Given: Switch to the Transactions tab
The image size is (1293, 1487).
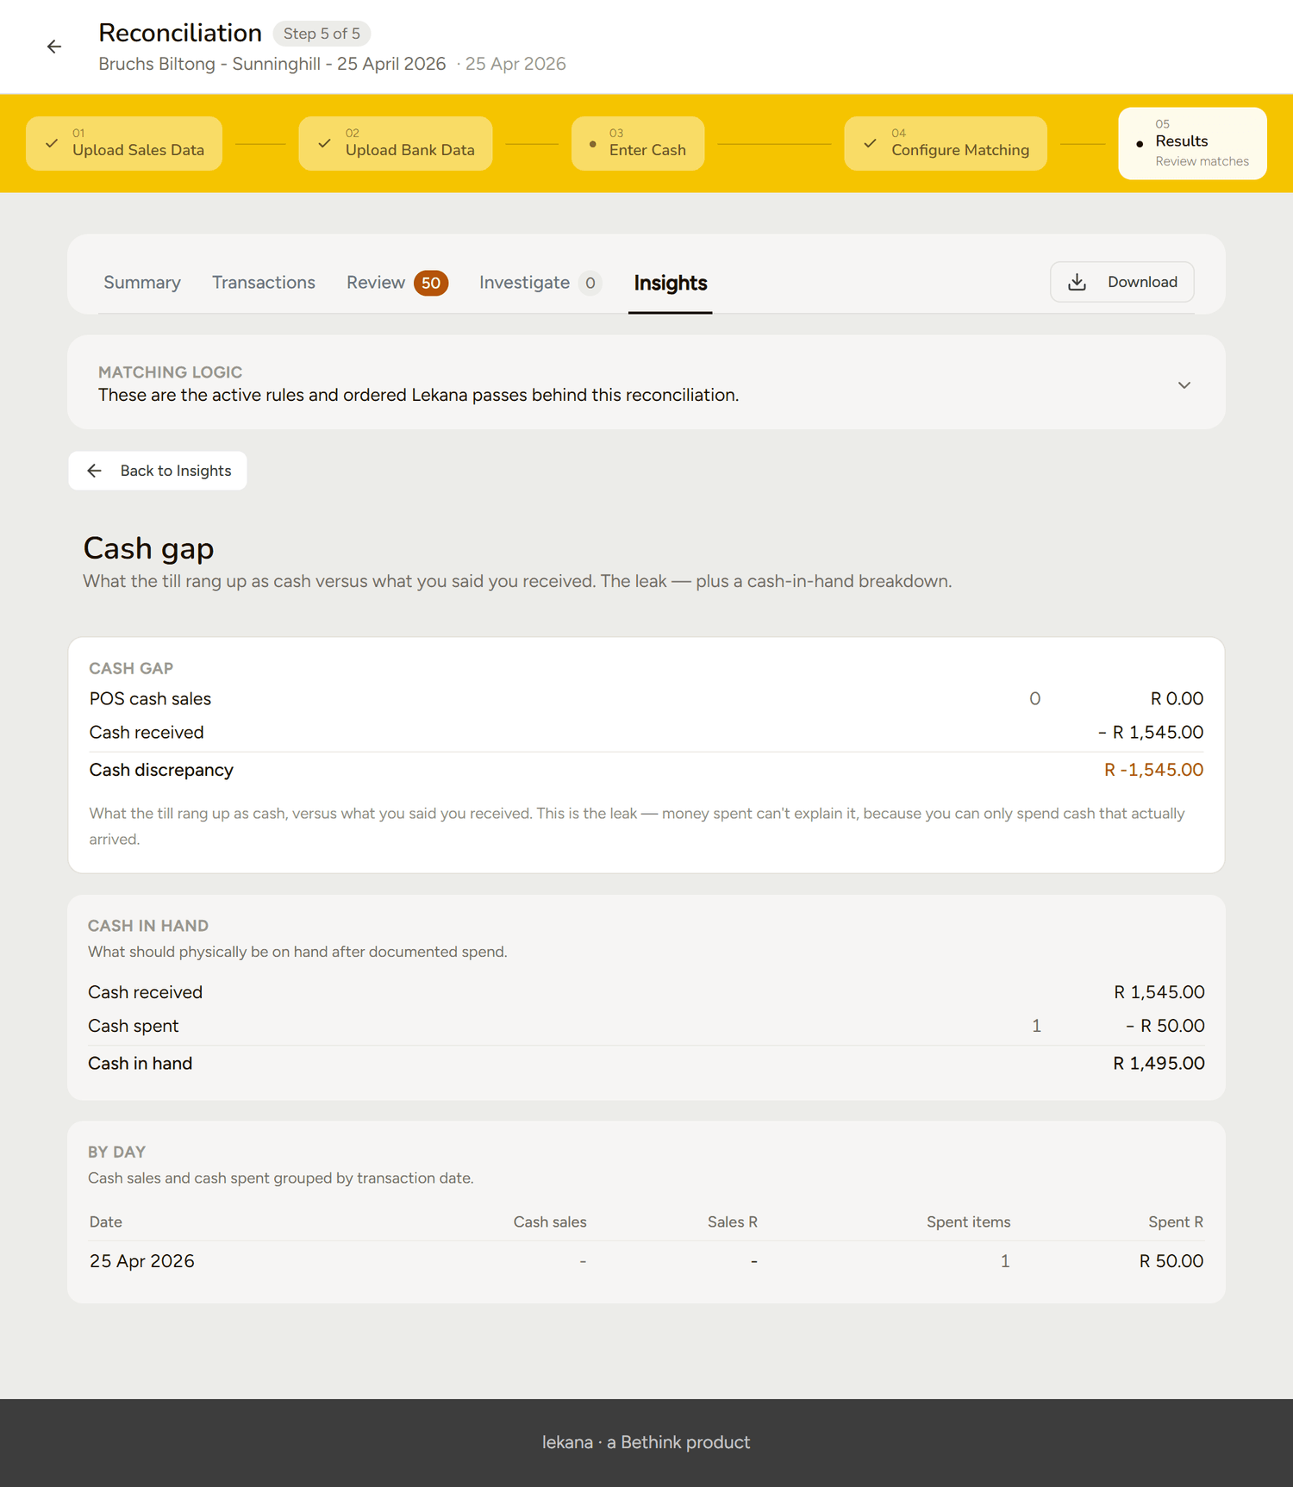Looking at the screenshot, I should (x=264, y=283).
